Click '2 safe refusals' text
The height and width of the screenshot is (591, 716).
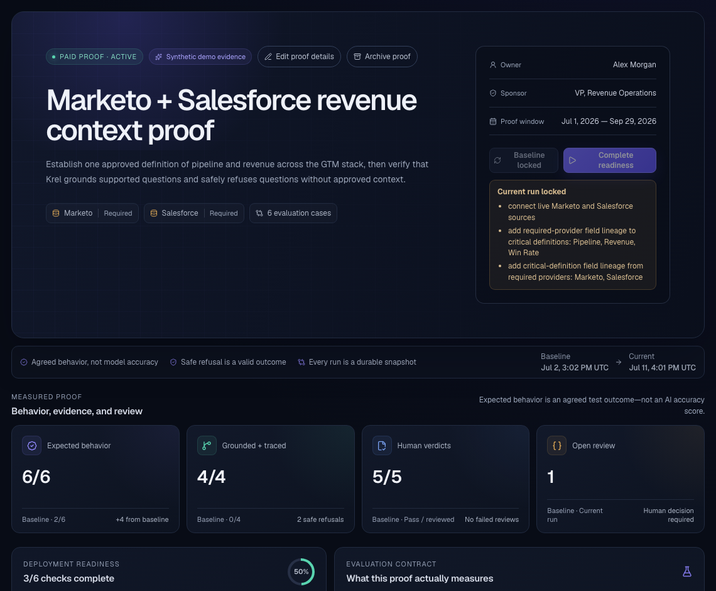320,520
